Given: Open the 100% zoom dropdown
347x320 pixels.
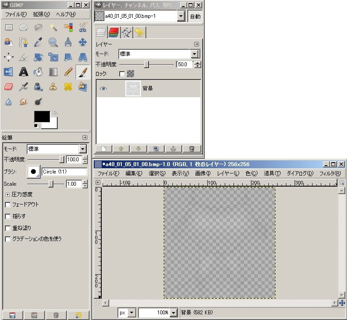Looking at the screenshot, I should 174,313.
